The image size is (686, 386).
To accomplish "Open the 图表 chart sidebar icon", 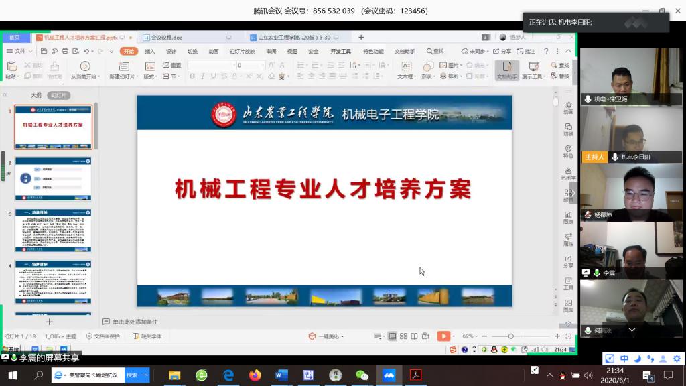I will [568, 217].
